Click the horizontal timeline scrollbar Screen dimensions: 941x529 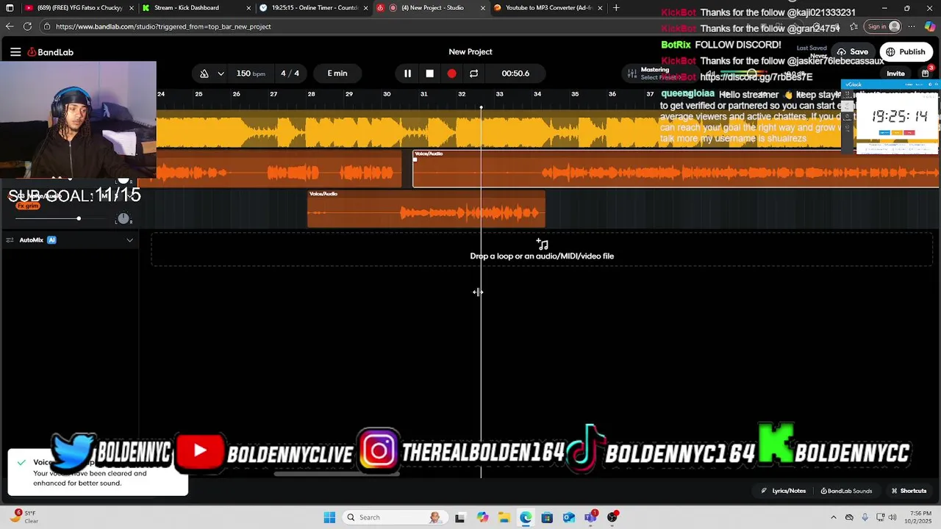point(337,474)
